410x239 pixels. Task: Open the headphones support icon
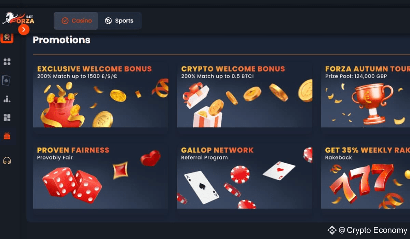[x=7, y=160]
